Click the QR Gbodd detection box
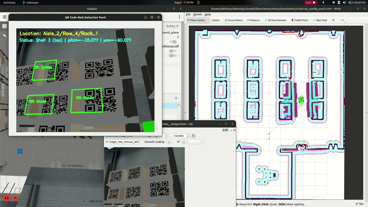Viewport: 368px width, 207px height. 39,105
